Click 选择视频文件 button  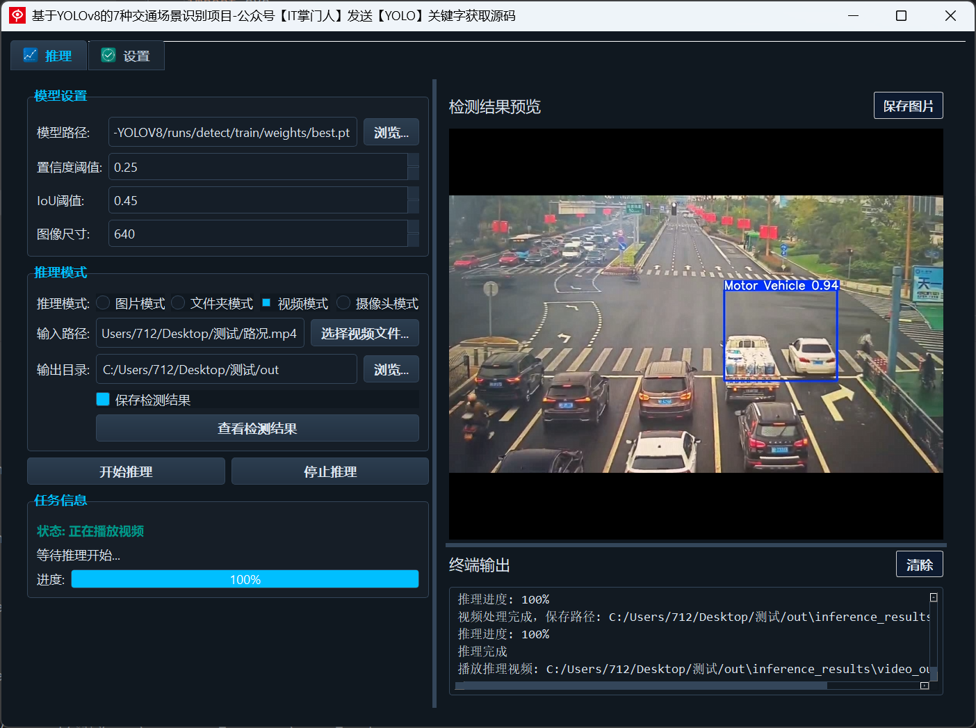pyautogui.click(x=365, y=333)
